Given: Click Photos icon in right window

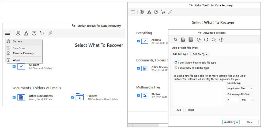Looking at the screenshot, I should point(145,96).
